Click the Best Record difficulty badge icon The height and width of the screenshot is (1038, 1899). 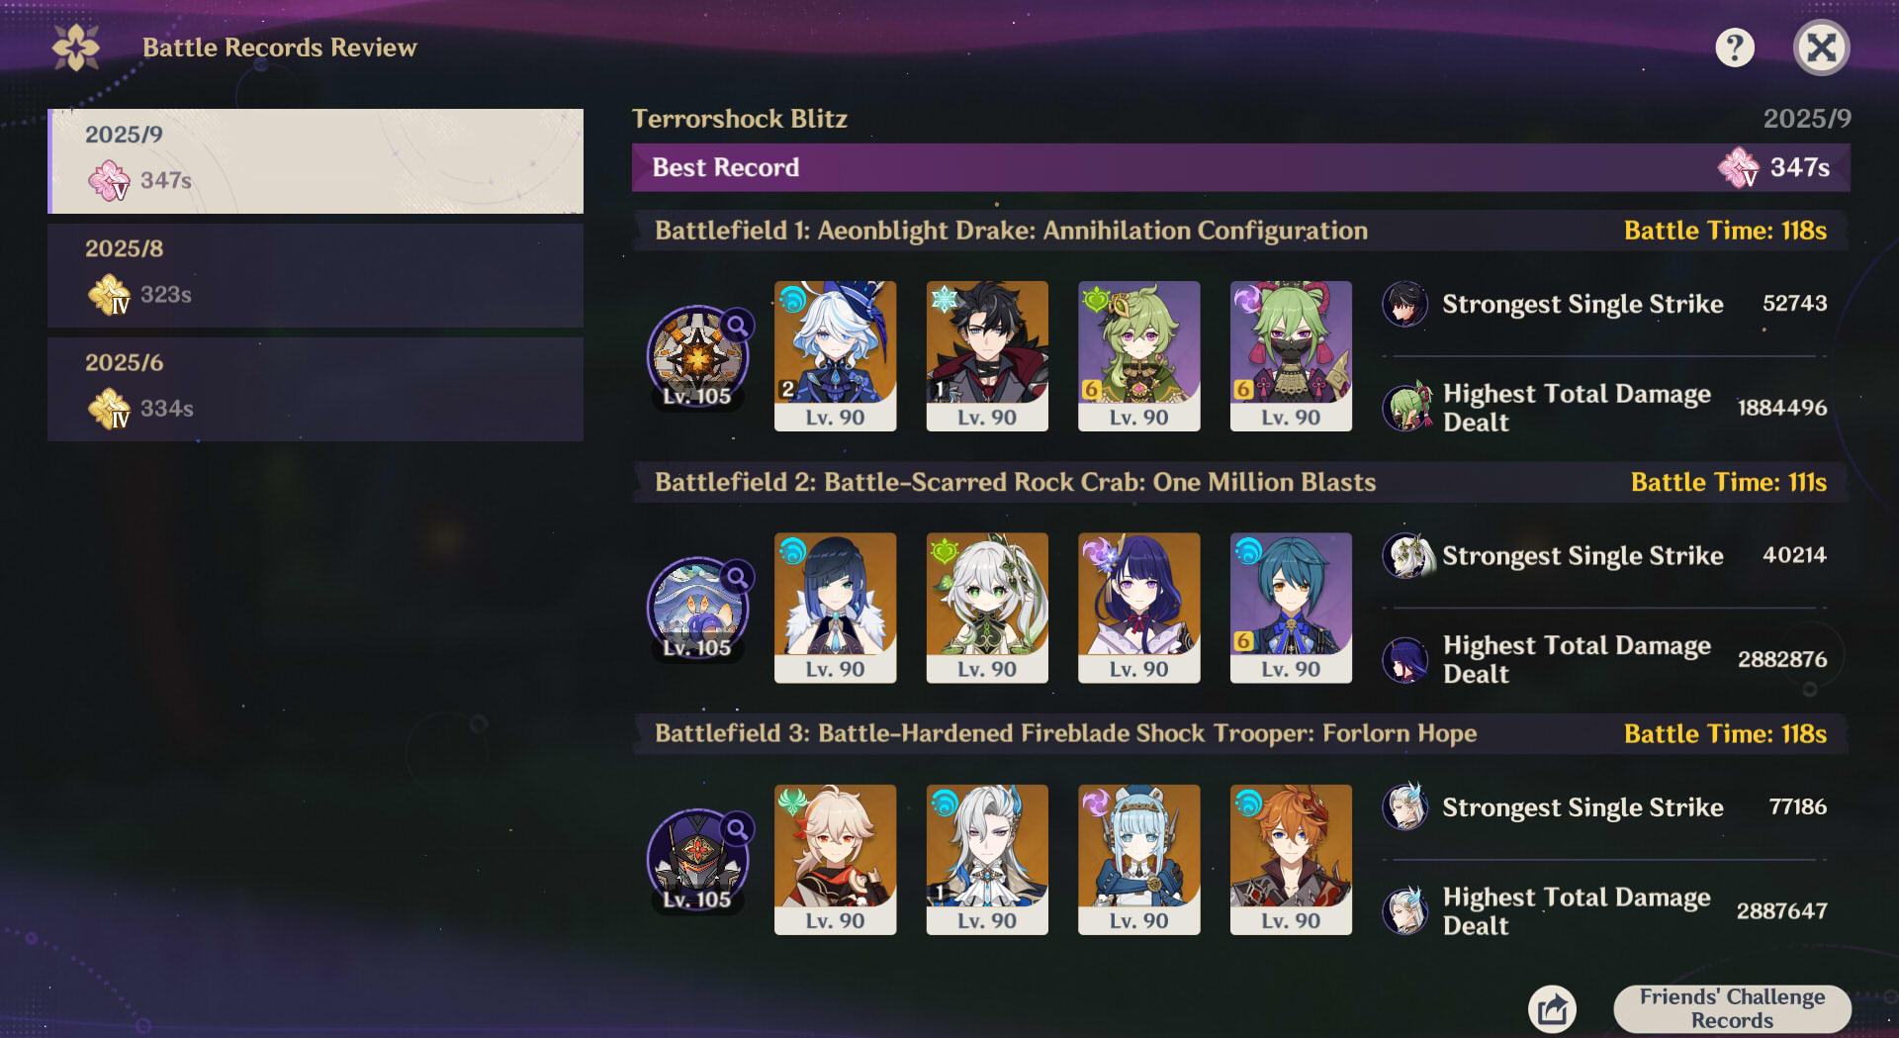point(1738,167)
